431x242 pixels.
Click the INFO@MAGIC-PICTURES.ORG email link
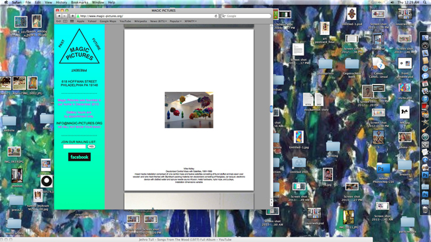click(x=79, y=124)
